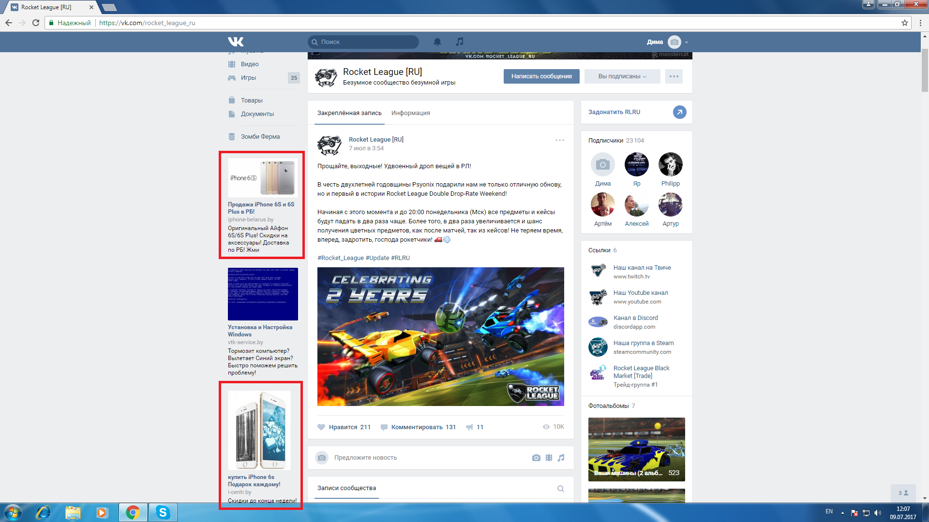This screenshot has width=929, height=522.
Task: Switch to Закреплённая запись tab
Action: (349, 113)
